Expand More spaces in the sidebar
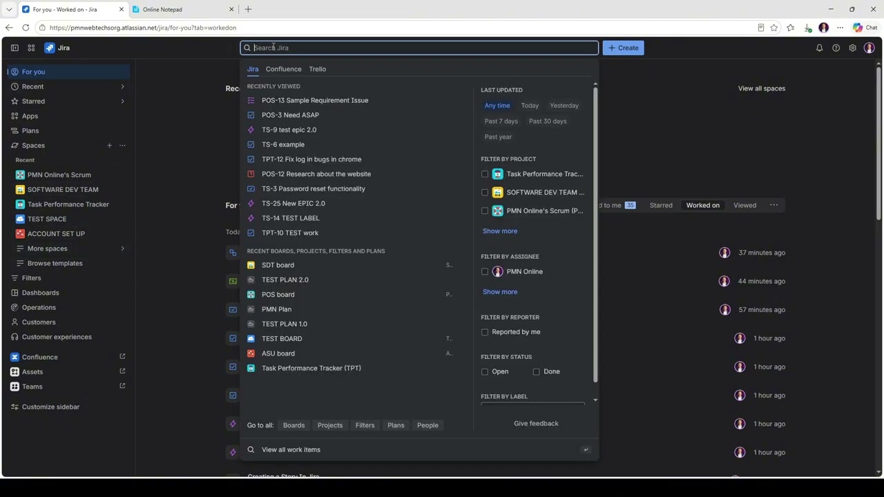 pyautogui.click(x=122, y=248)
